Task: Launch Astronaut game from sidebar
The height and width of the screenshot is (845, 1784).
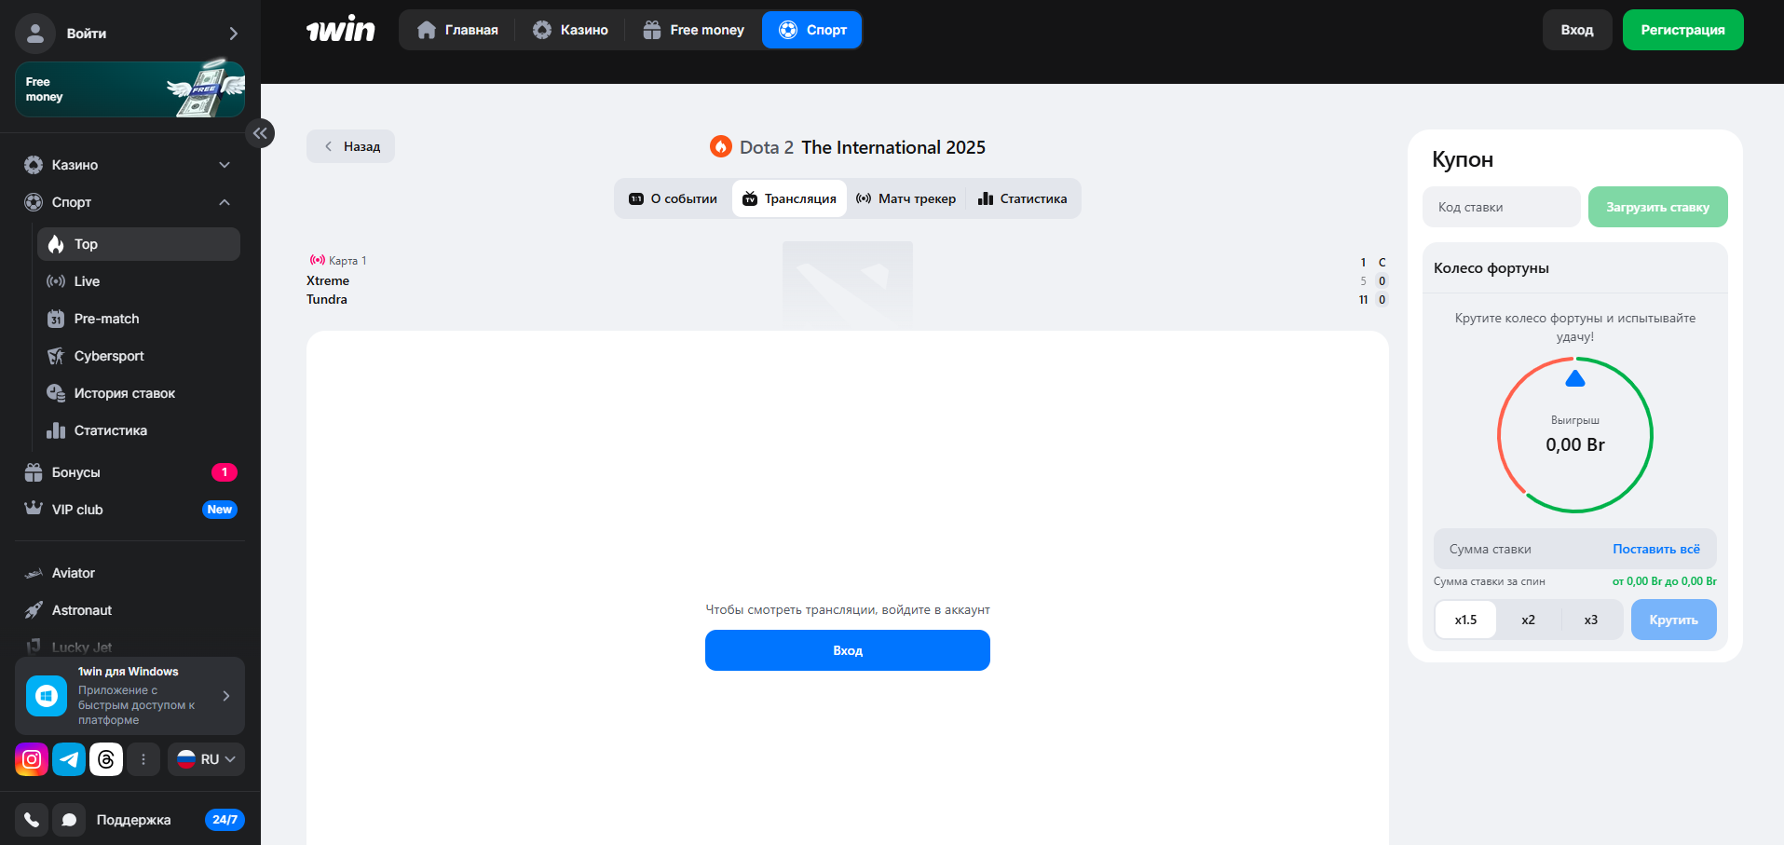Action: tap(129, 610)
